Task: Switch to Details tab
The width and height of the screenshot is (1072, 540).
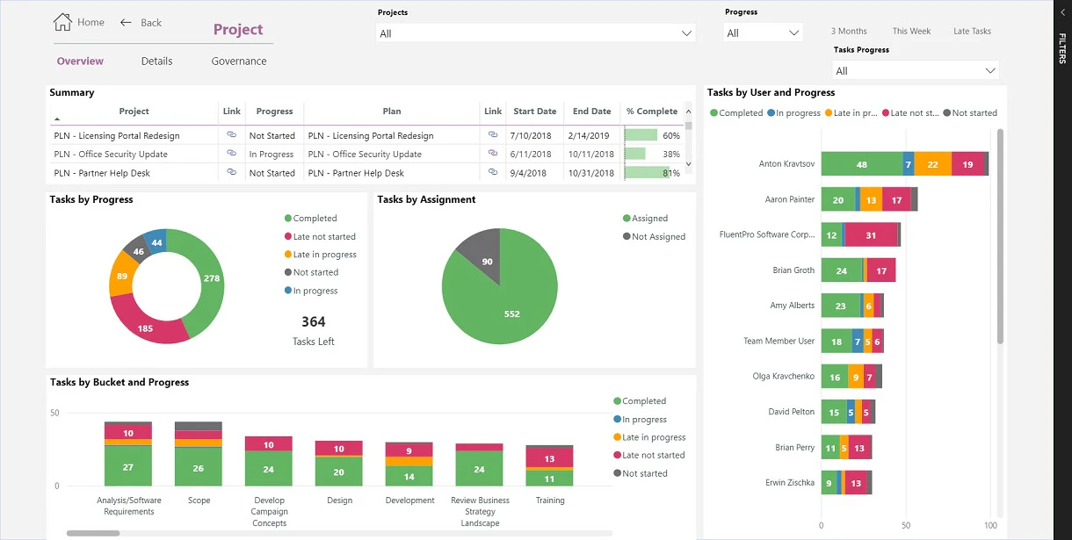Action: coord(156,61)
